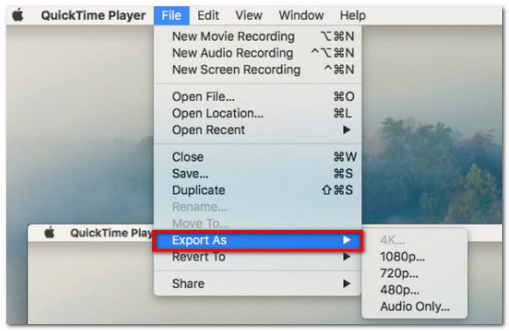Open the Help menu

(352, 15)
